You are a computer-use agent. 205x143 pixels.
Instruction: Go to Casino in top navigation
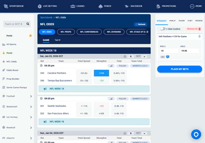(78, 6)
